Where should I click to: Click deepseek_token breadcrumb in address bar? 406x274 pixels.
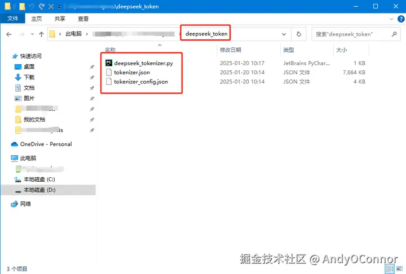pyautogui.click(x=206, y=34)
